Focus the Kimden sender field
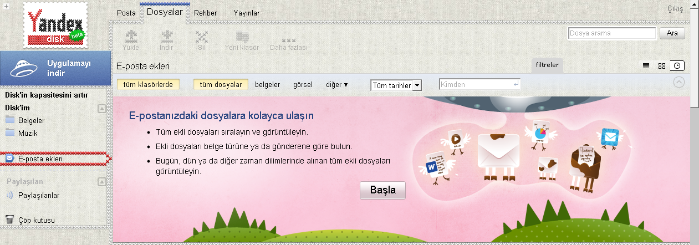 coord(480,84)
